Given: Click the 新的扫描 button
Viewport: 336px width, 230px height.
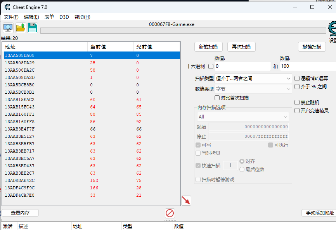Looking at the screenshot, I should click(x=208, y=47).
